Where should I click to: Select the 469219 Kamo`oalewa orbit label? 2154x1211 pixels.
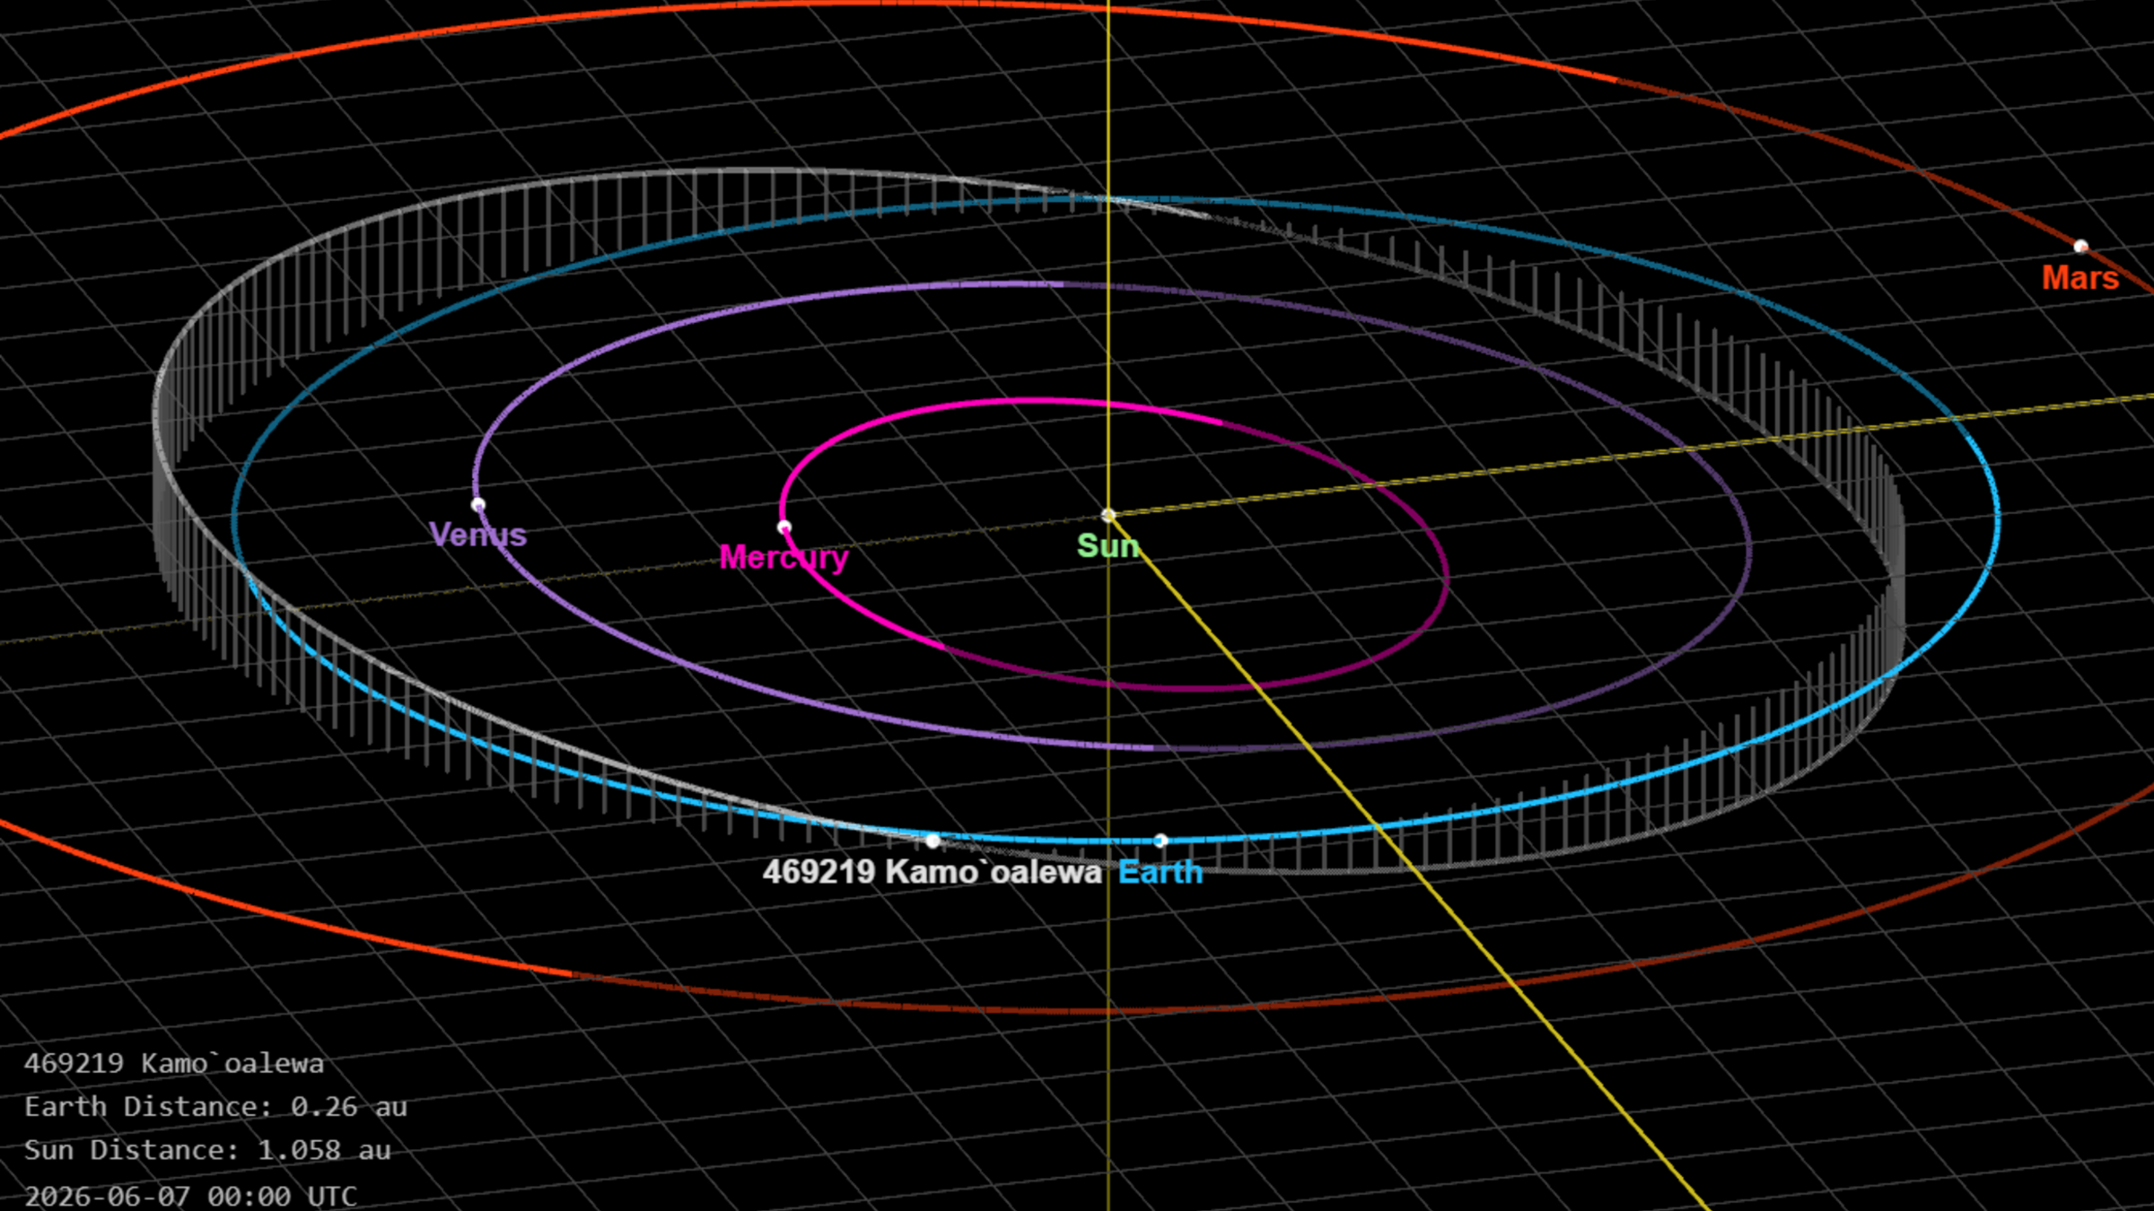click(x=933, y=872)
